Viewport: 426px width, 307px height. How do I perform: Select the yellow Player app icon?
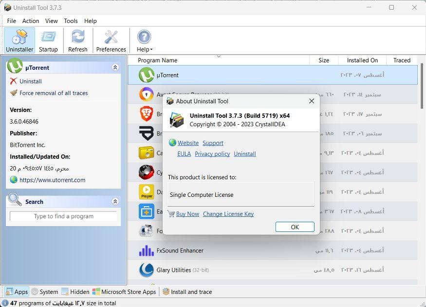[x=147, y=192]
